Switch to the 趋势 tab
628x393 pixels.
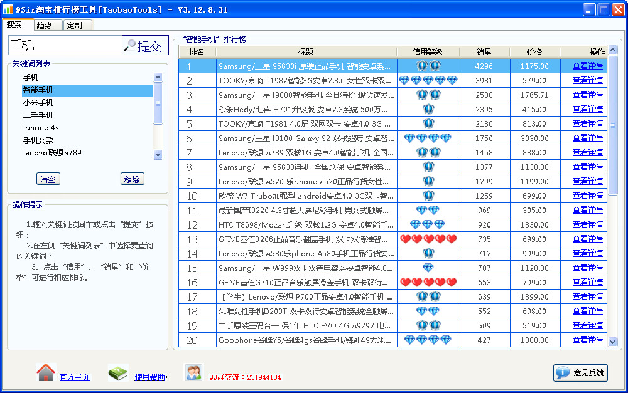47,25
